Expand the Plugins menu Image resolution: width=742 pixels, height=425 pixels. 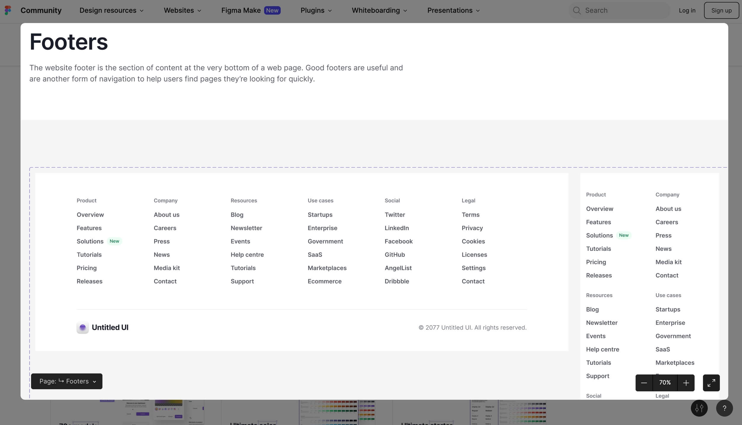tap(316, 10)
